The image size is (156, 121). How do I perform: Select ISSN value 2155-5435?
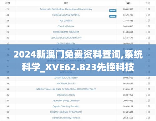coord(128,21)
